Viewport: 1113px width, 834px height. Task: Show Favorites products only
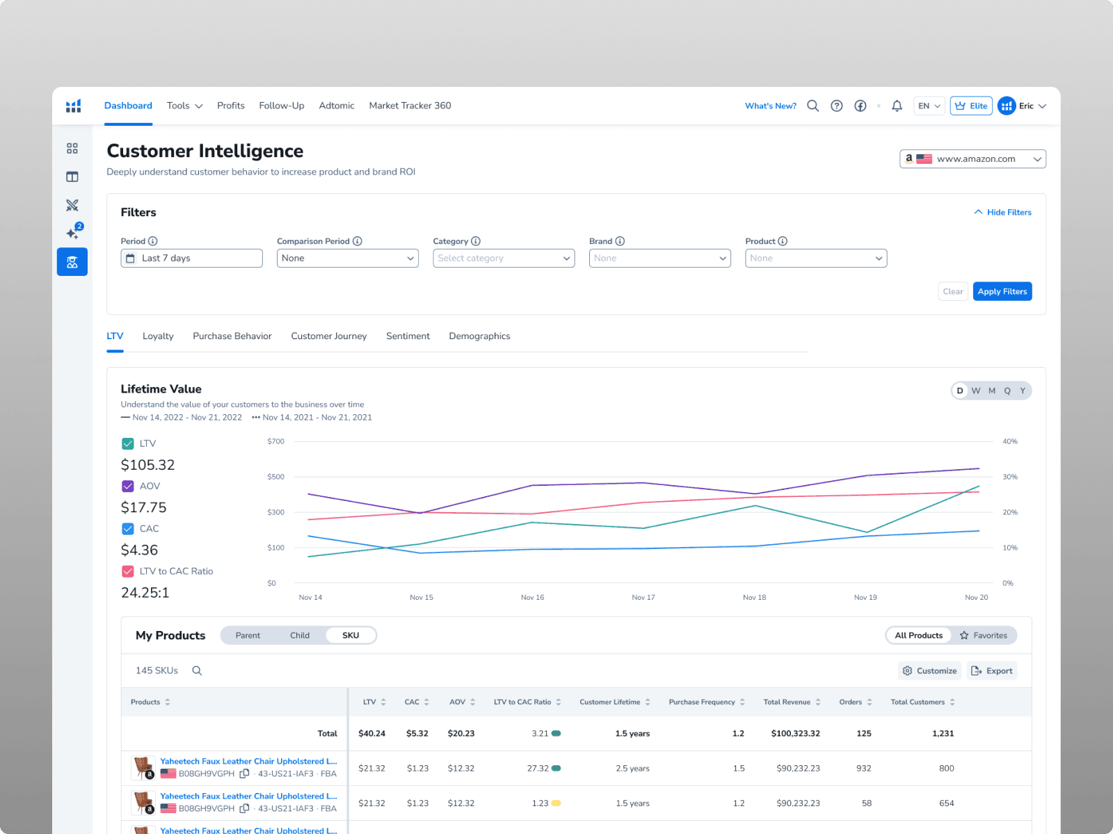pyautogui.click(x=984, y=635)
